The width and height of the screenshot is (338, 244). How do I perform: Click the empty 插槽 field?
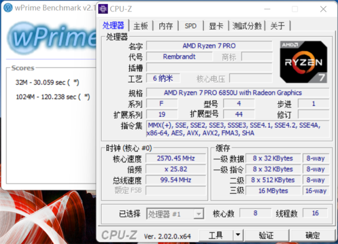click(209, 68)
